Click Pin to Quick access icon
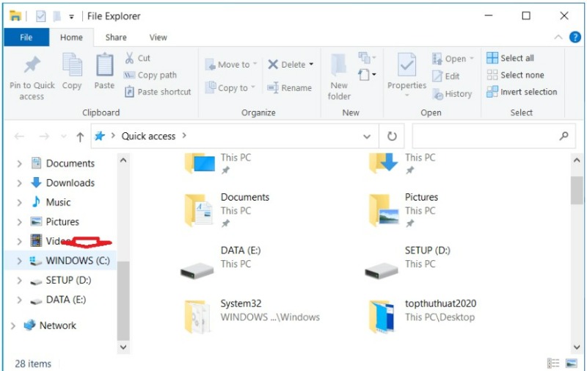Viewport: 587px width, 371px height. 32,65
